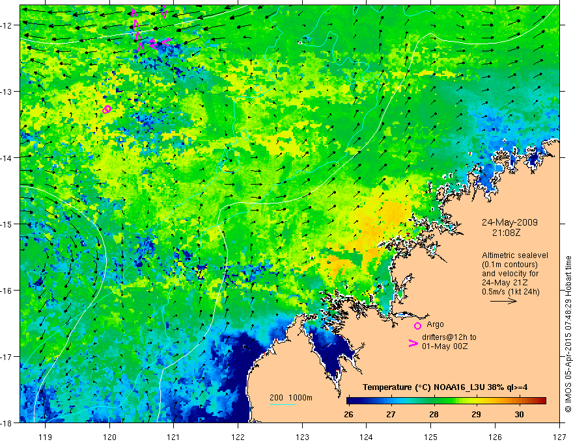Image resolution: width=573 pixels, height=442 pixels.
Task: Click the latitude axis label '-13'
Action: tap(7, 92)
